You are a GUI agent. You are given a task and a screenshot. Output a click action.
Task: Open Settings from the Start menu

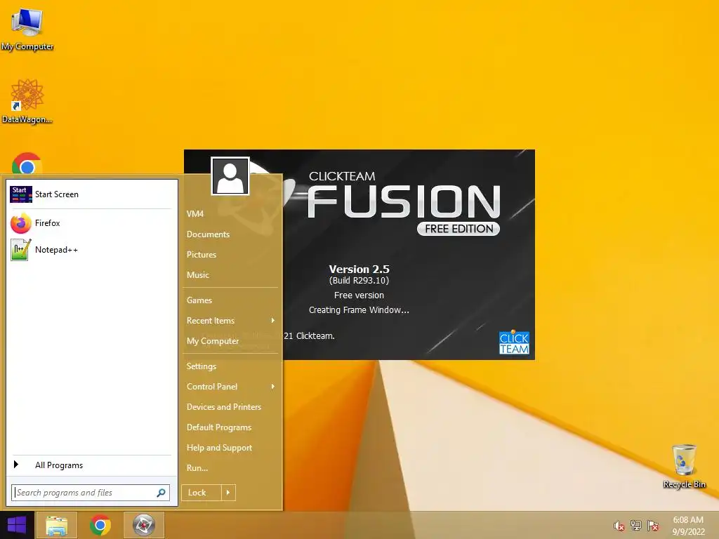pyautogui.click(x=202, y=366)
